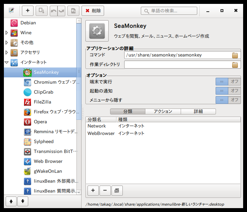Click the large SeaMonkey gear icon button

tap(97, 31)
